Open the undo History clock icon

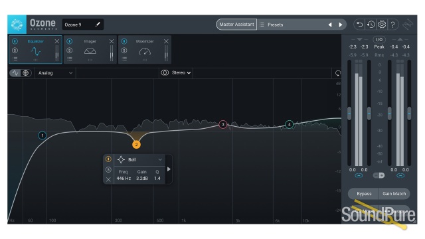371,25
